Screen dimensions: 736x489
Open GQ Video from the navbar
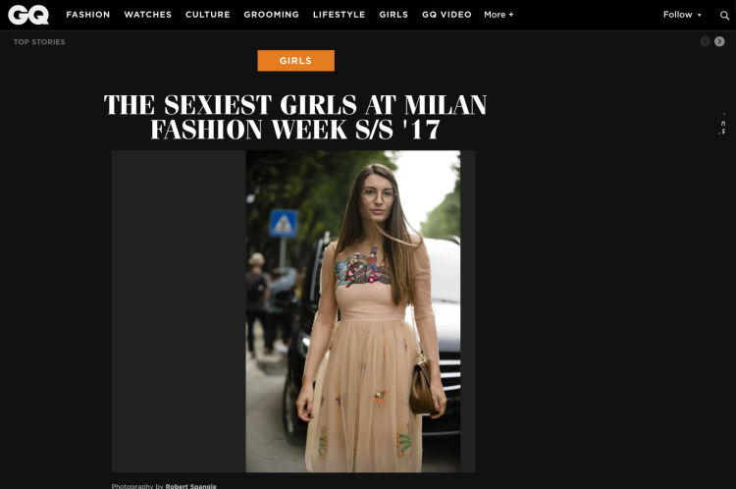(447, 15)
